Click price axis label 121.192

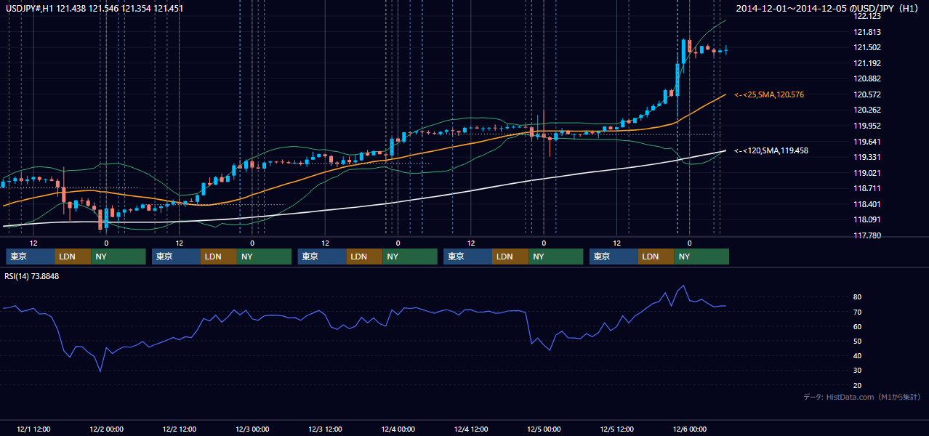[867, 63]
